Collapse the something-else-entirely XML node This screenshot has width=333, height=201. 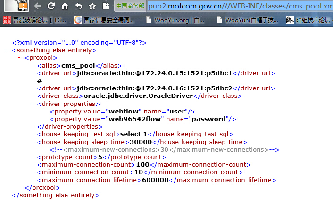(x=7, y=50)
